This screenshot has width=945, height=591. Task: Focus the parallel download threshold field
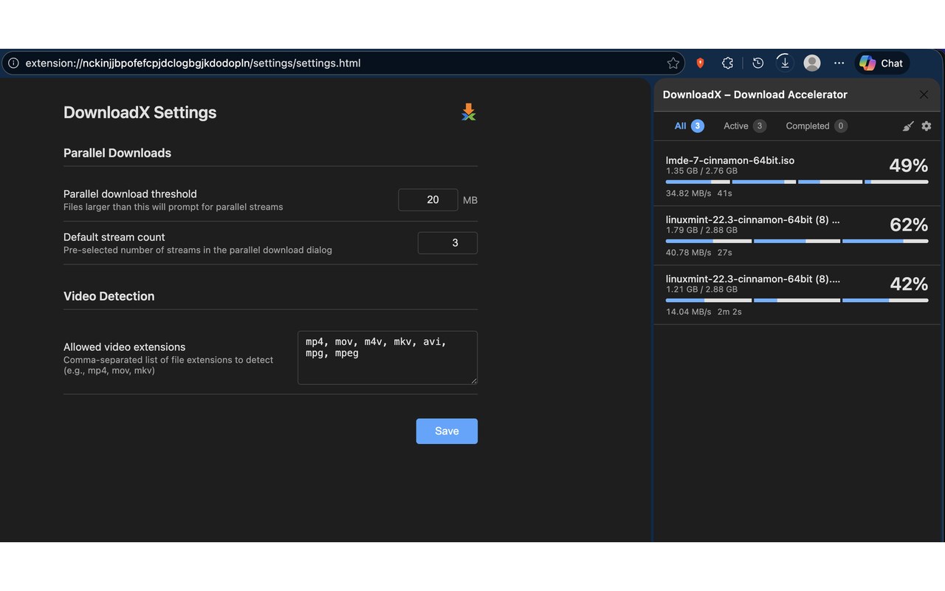pyautogui.click(x=428, y=199)
